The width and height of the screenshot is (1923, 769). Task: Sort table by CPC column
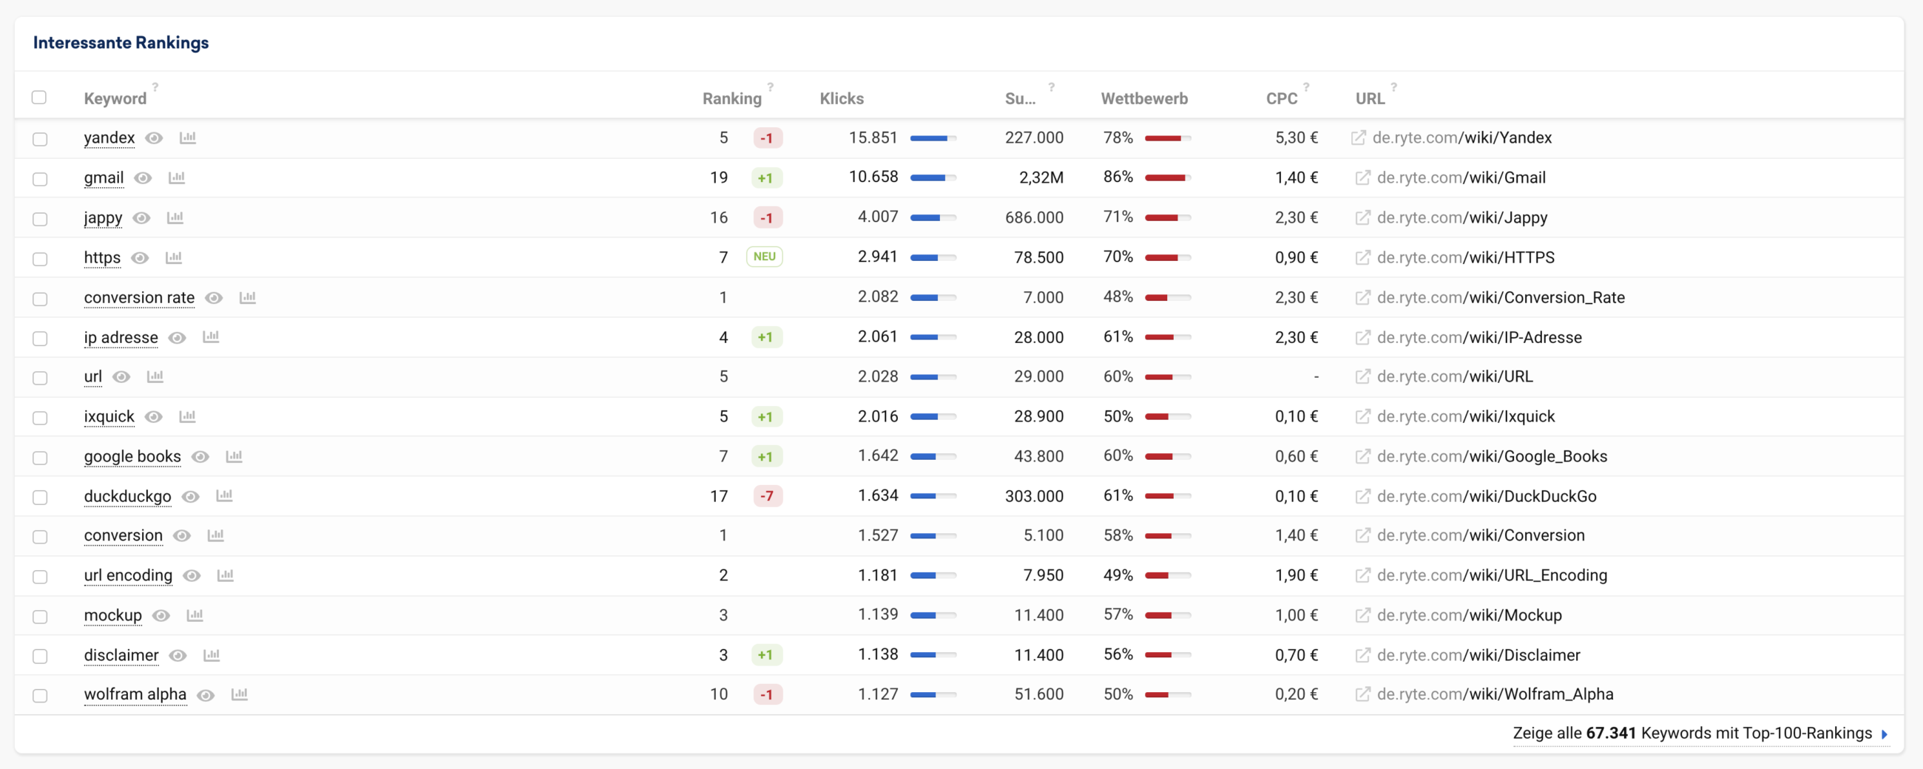[x=1281, y=98]
